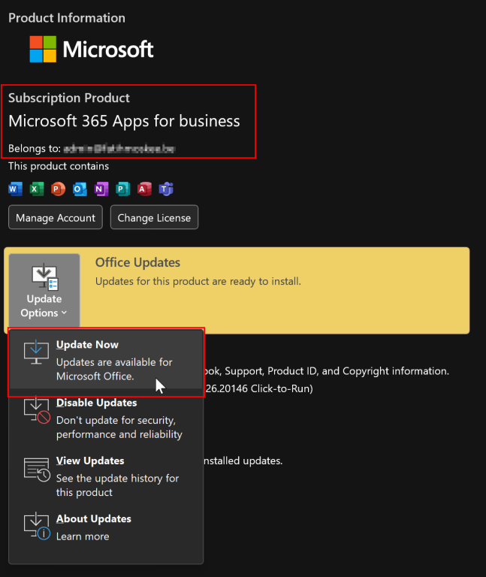Click the OneNote app icon
The height and width of the screenshot is (577, 486).
[101, 189]
